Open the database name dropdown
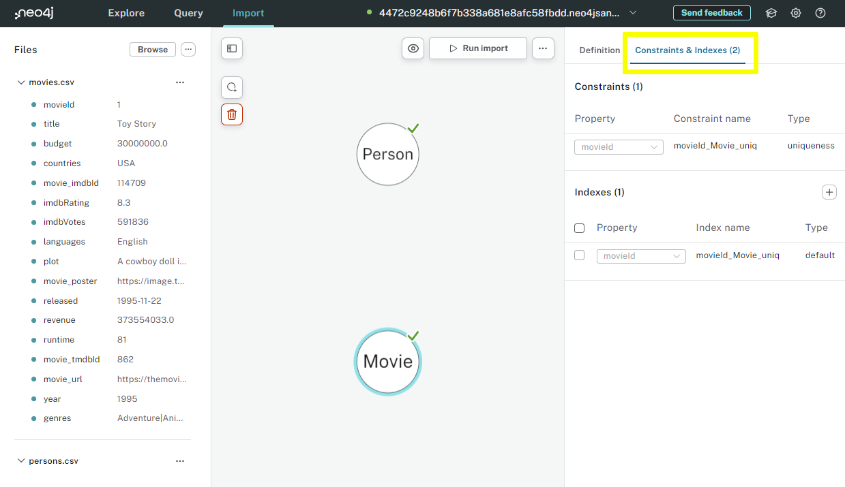The width and height of the screenshot is (845, 487). pos(633,12)
